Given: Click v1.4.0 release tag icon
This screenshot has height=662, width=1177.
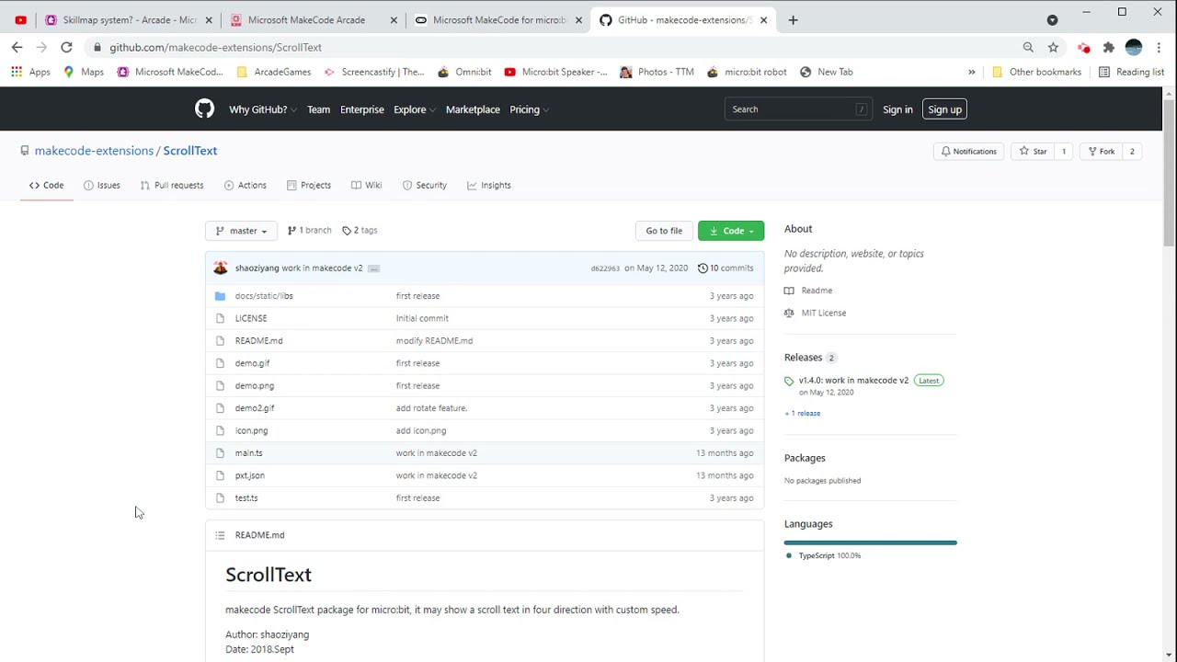Looking at the screenshot, I should pos(789,381).
